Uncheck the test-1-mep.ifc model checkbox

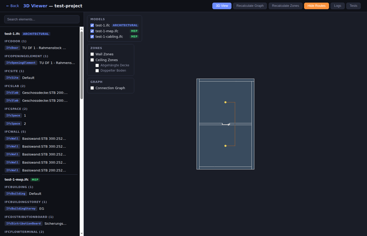coord(92,31)
